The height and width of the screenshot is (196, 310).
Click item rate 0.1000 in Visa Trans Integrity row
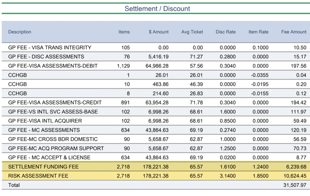[x=261, y=47]
